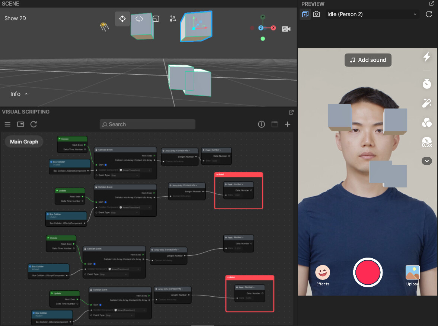
Task: Open the Main Graph tab
Action: [24, 142]
